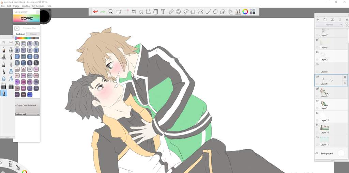Open the Perspective guides tool

pos(193,12)
